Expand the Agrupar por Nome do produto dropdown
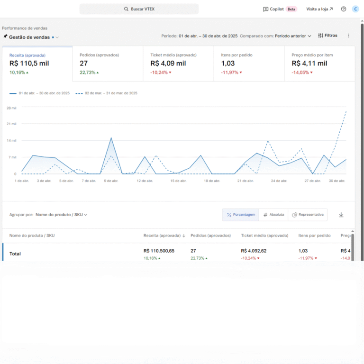364x364 pixels. coord(62,215)
